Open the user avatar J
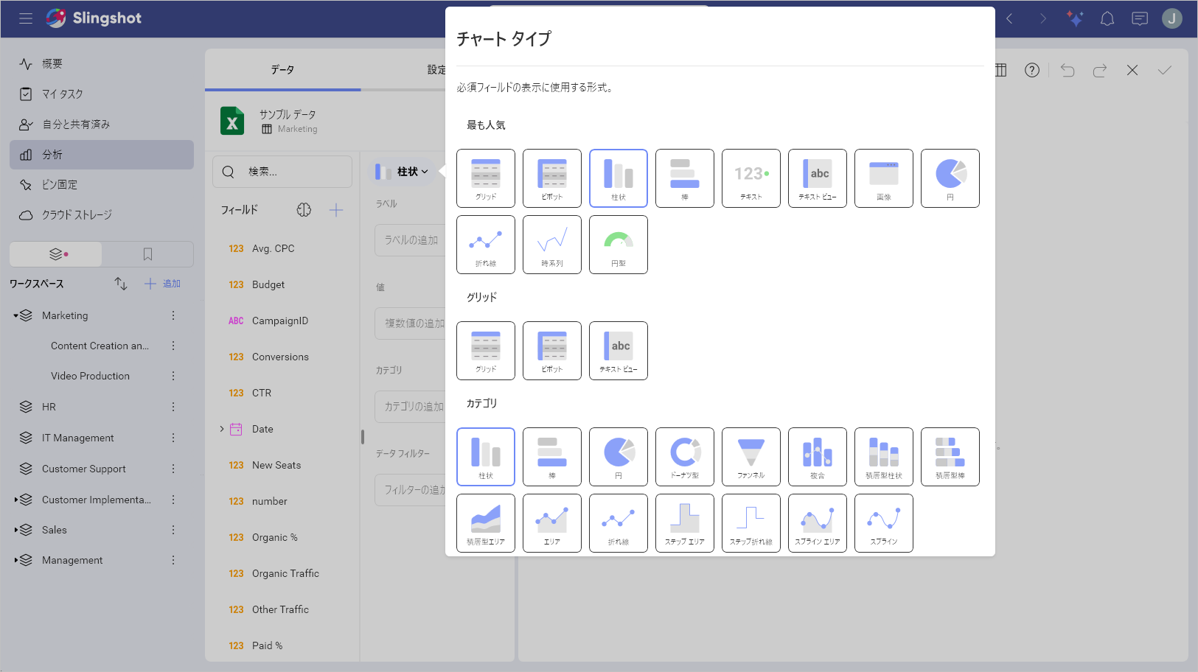The height and width of the screenshot is (672, 1198). [1172, 18]
